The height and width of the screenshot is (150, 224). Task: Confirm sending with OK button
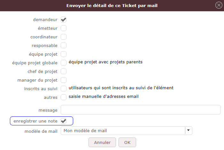tap(127, 142)
